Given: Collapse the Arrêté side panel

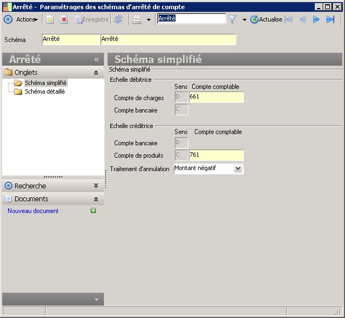Looking at the screenshot, I should tap(96, 59).
